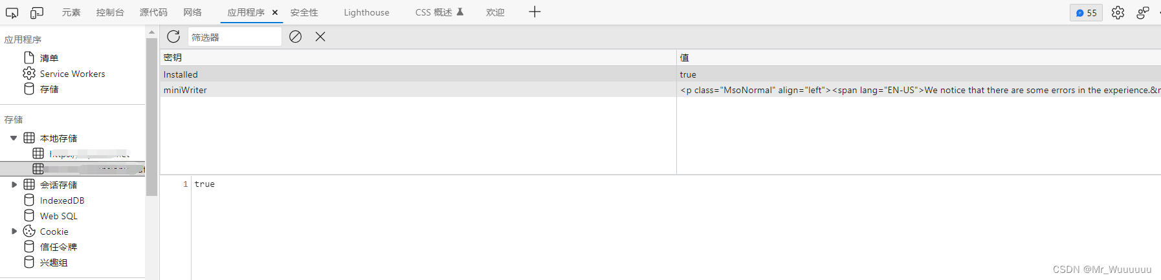The image size is (1161, 280).
Task: Refresh the storage table with reload icon
Action: click(173, 37)
